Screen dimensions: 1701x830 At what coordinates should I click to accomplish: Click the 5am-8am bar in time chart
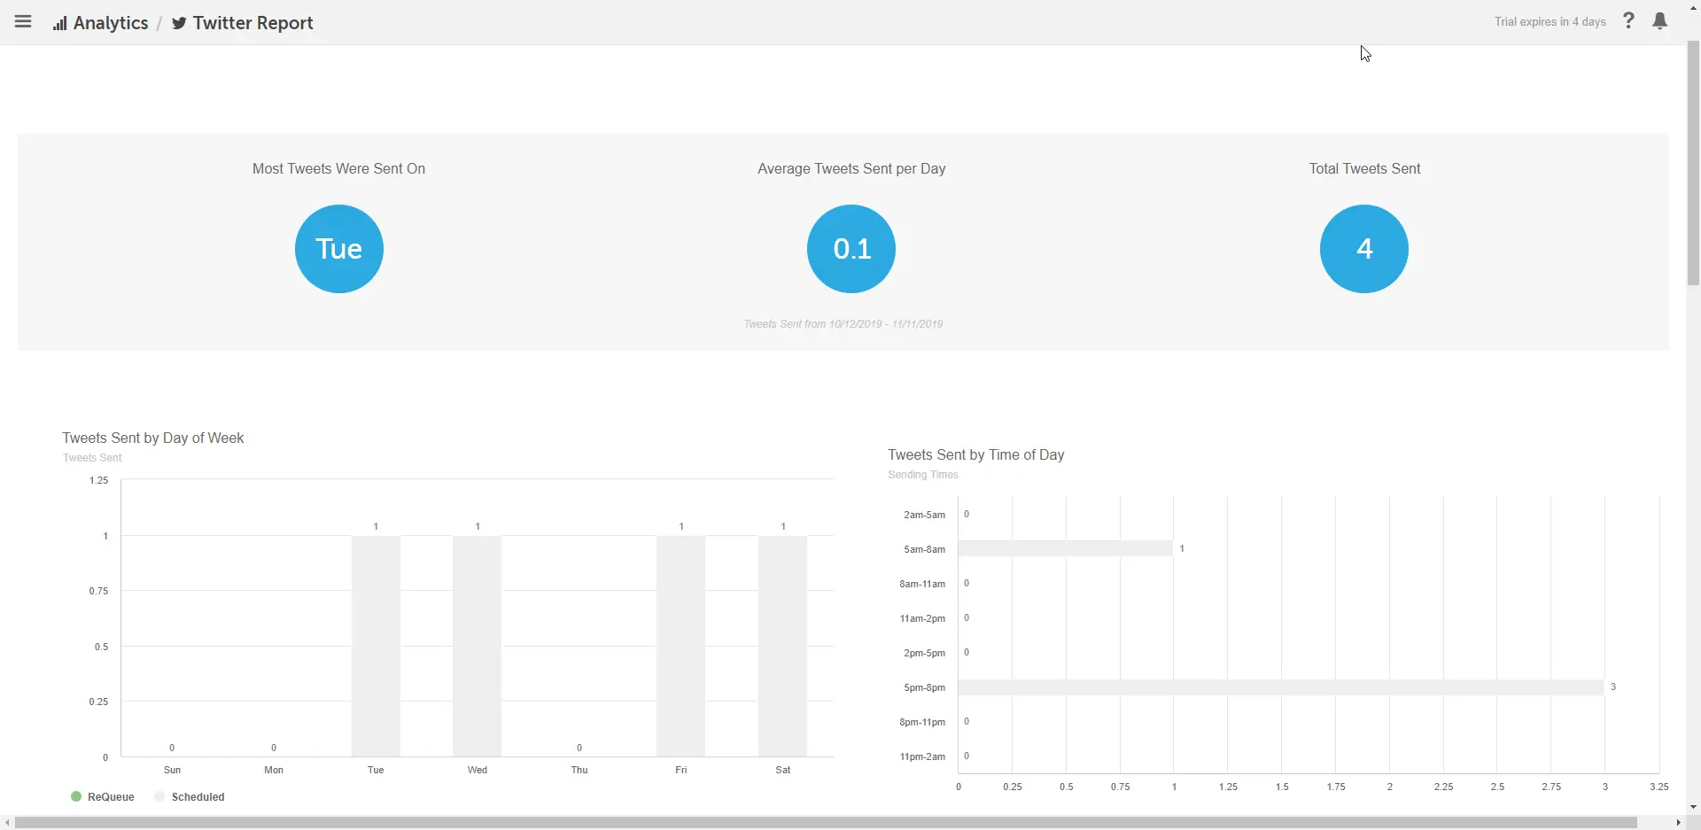(1065, 549)
